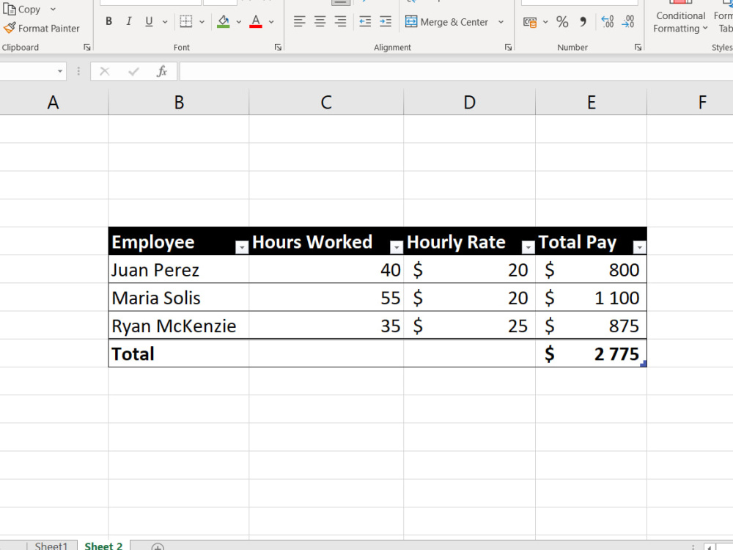Click Merge & Center button
733x550 pixels.
(446, 22)
